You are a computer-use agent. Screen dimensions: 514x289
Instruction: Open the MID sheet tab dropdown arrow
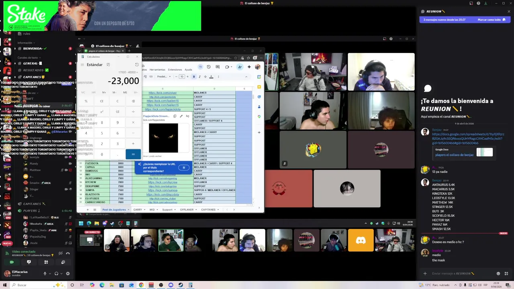tap(157, 210)
